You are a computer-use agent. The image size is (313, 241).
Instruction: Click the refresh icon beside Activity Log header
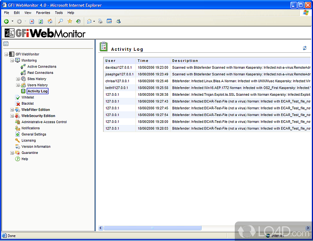[x=305, y=48]
